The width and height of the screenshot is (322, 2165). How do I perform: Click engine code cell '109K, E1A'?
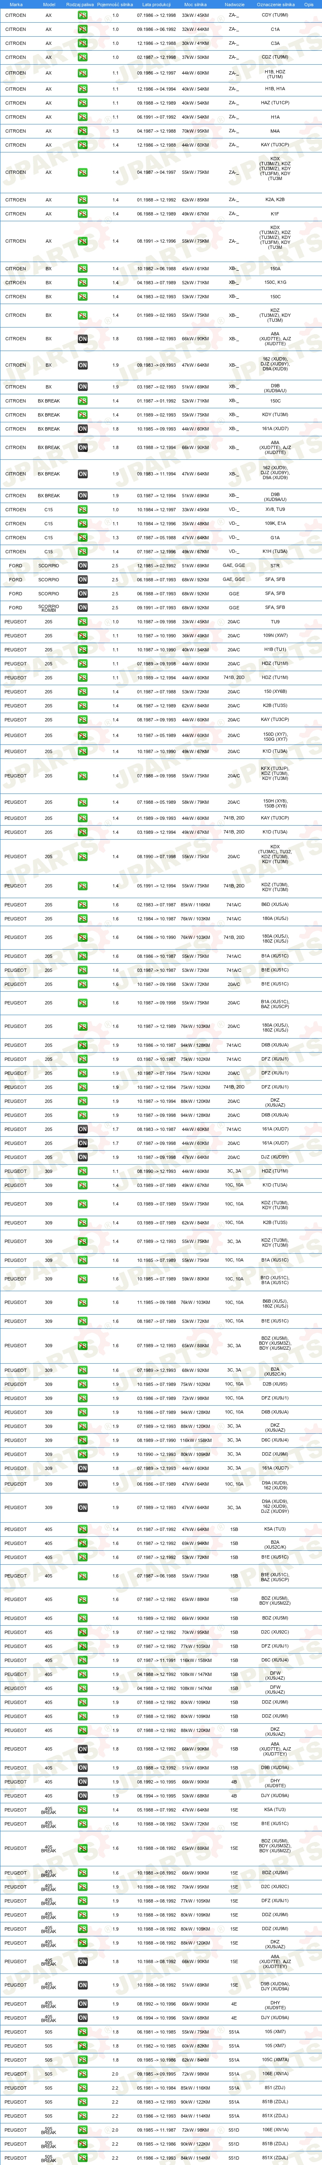(275, 524)
